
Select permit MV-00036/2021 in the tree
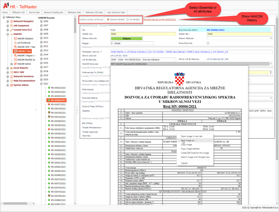click(x=58, y=133)
